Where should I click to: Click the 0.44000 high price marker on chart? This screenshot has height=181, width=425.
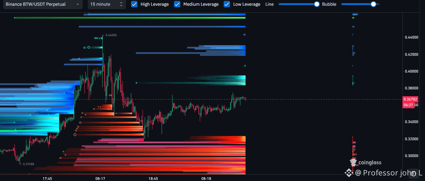(x=111, y=35)
